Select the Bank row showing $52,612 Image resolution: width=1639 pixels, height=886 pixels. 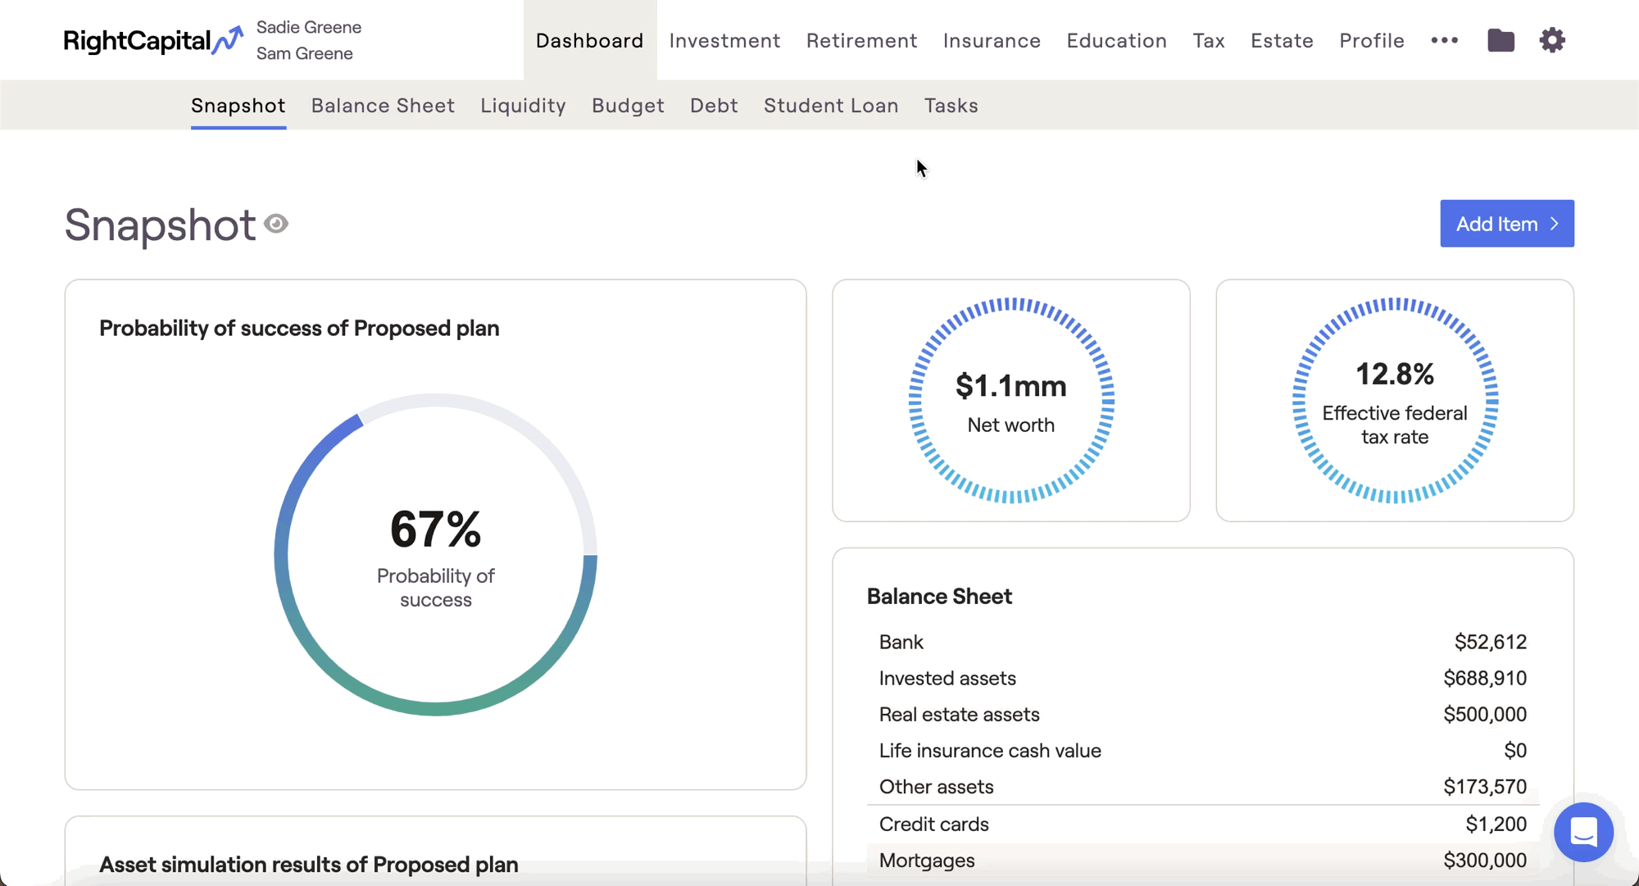(x=1203, y=642)
